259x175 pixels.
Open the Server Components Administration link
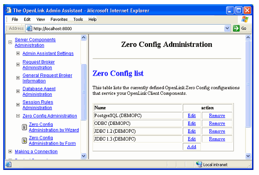[x=35, y=42]
